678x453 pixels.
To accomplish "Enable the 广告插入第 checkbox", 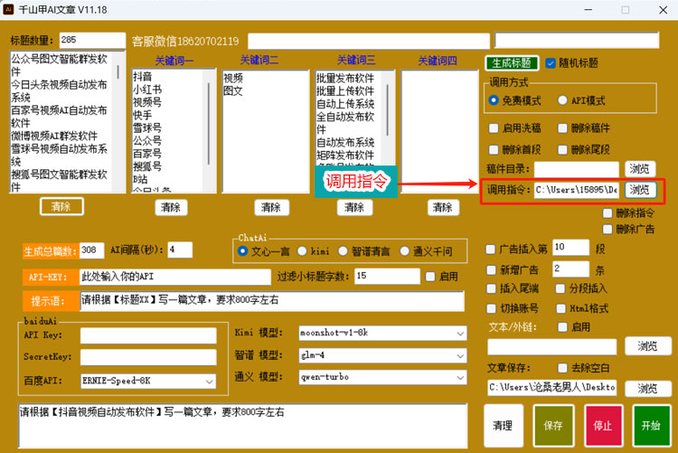I will tap(491, 250).
